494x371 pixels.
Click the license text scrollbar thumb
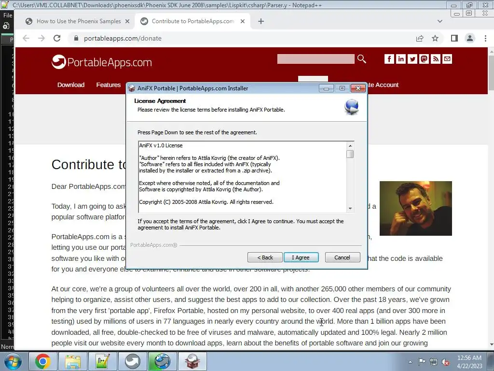350,154
